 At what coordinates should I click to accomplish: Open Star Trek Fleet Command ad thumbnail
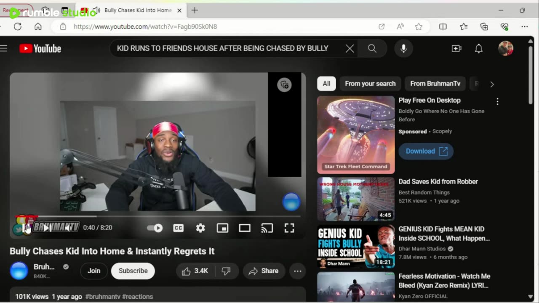(356, 135)
